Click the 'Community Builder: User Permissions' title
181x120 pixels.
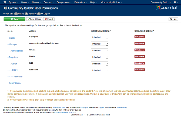coord(33,8)
